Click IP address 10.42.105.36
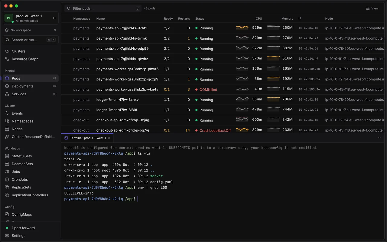Viewport: 387px width, 242px height. (309, 90)
